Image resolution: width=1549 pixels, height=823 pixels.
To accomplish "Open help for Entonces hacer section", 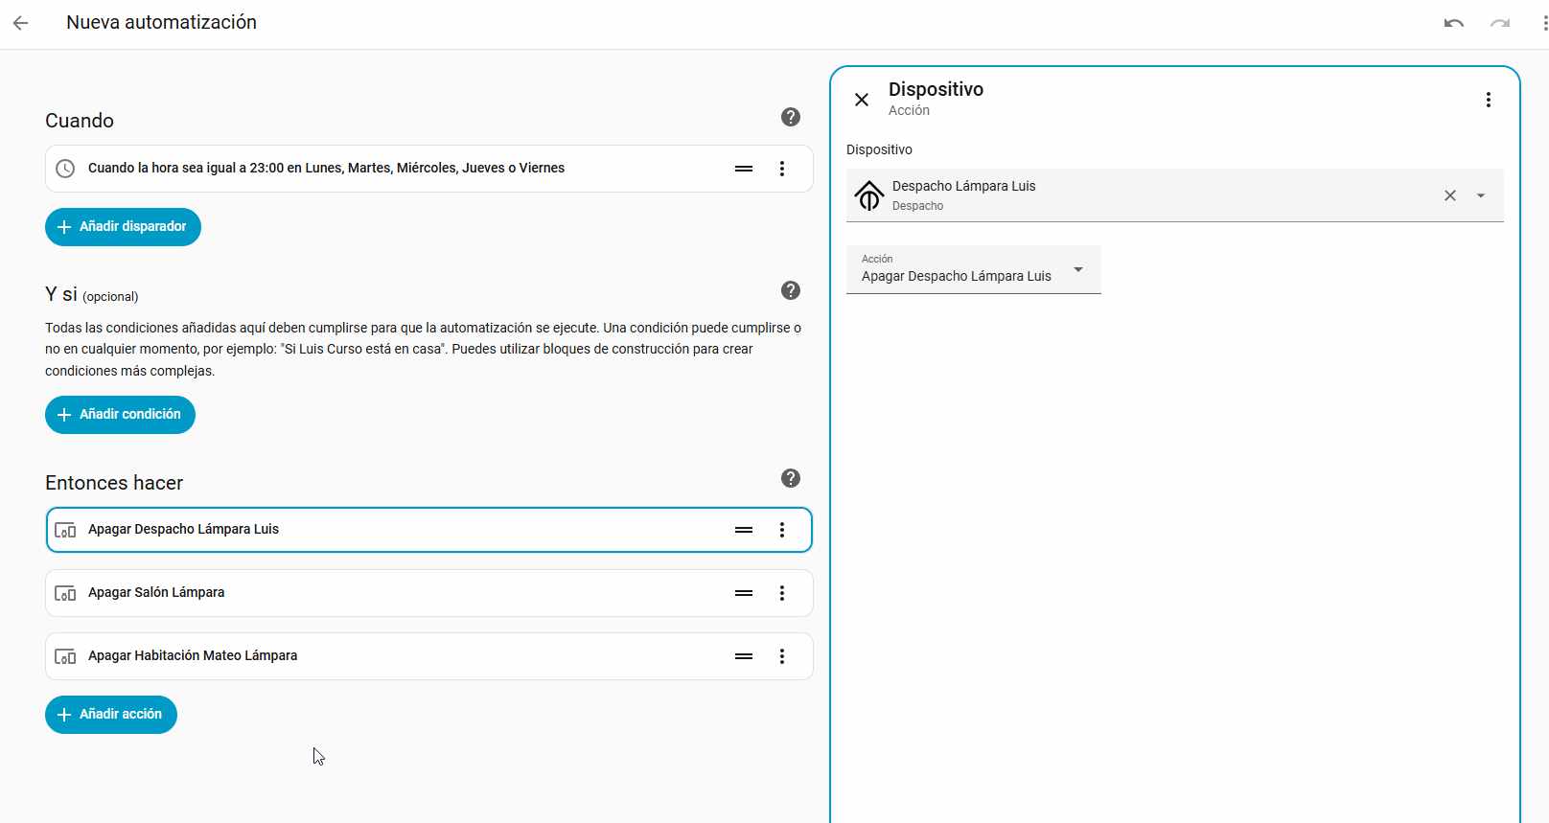I will click(x=790, y=478).
